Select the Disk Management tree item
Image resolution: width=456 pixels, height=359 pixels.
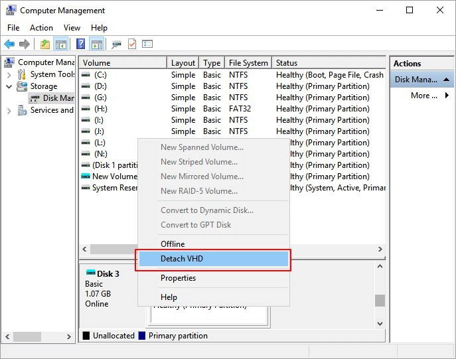click(x=57, y=98)
